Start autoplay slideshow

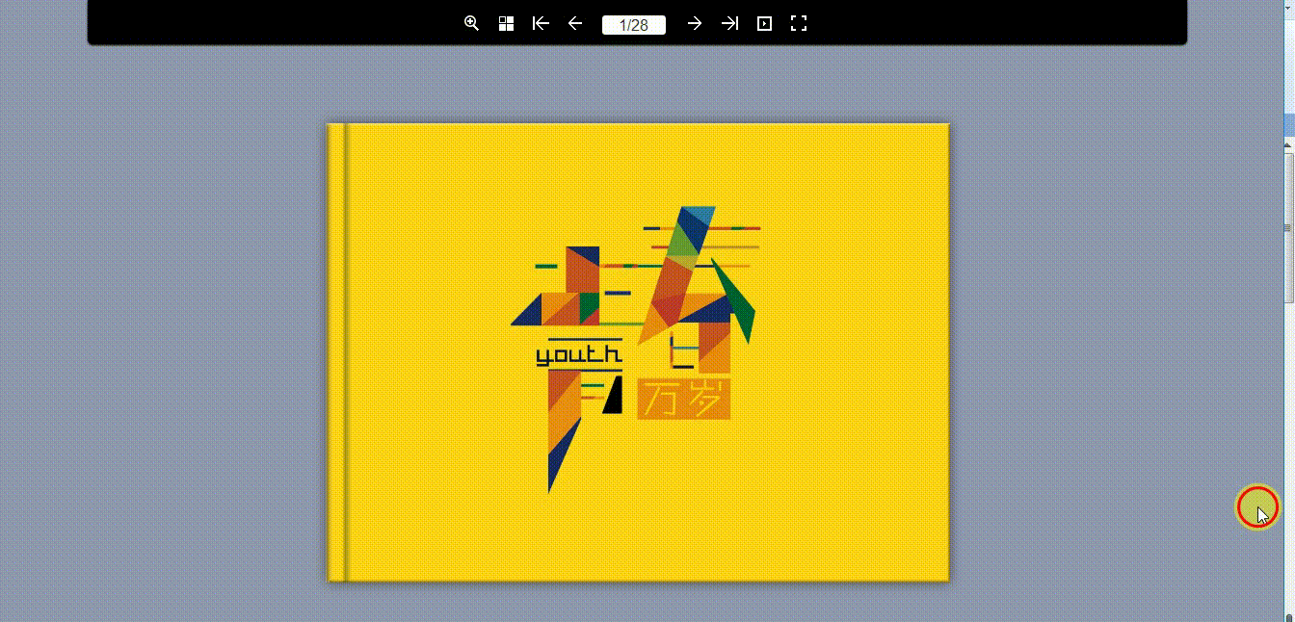click(764, 23)
